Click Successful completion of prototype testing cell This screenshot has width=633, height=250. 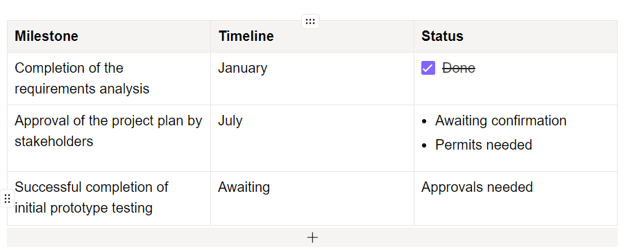pyautogui.click(x=109, y=199)
